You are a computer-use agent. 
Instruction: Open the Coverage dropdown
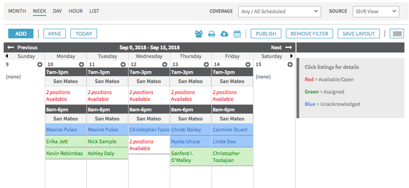[x=280, y=12]
